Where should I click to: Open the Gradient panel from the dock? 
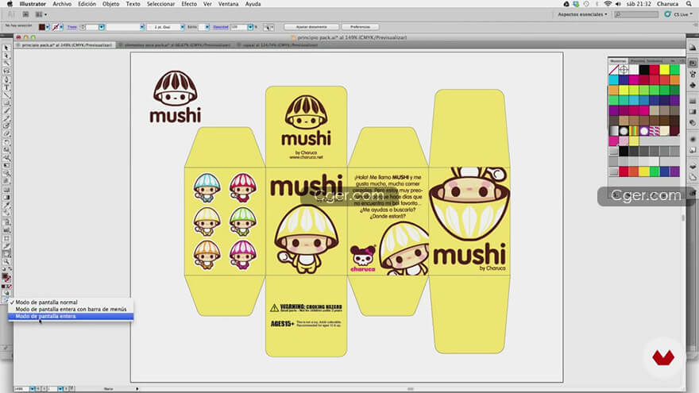coord(693,112)
